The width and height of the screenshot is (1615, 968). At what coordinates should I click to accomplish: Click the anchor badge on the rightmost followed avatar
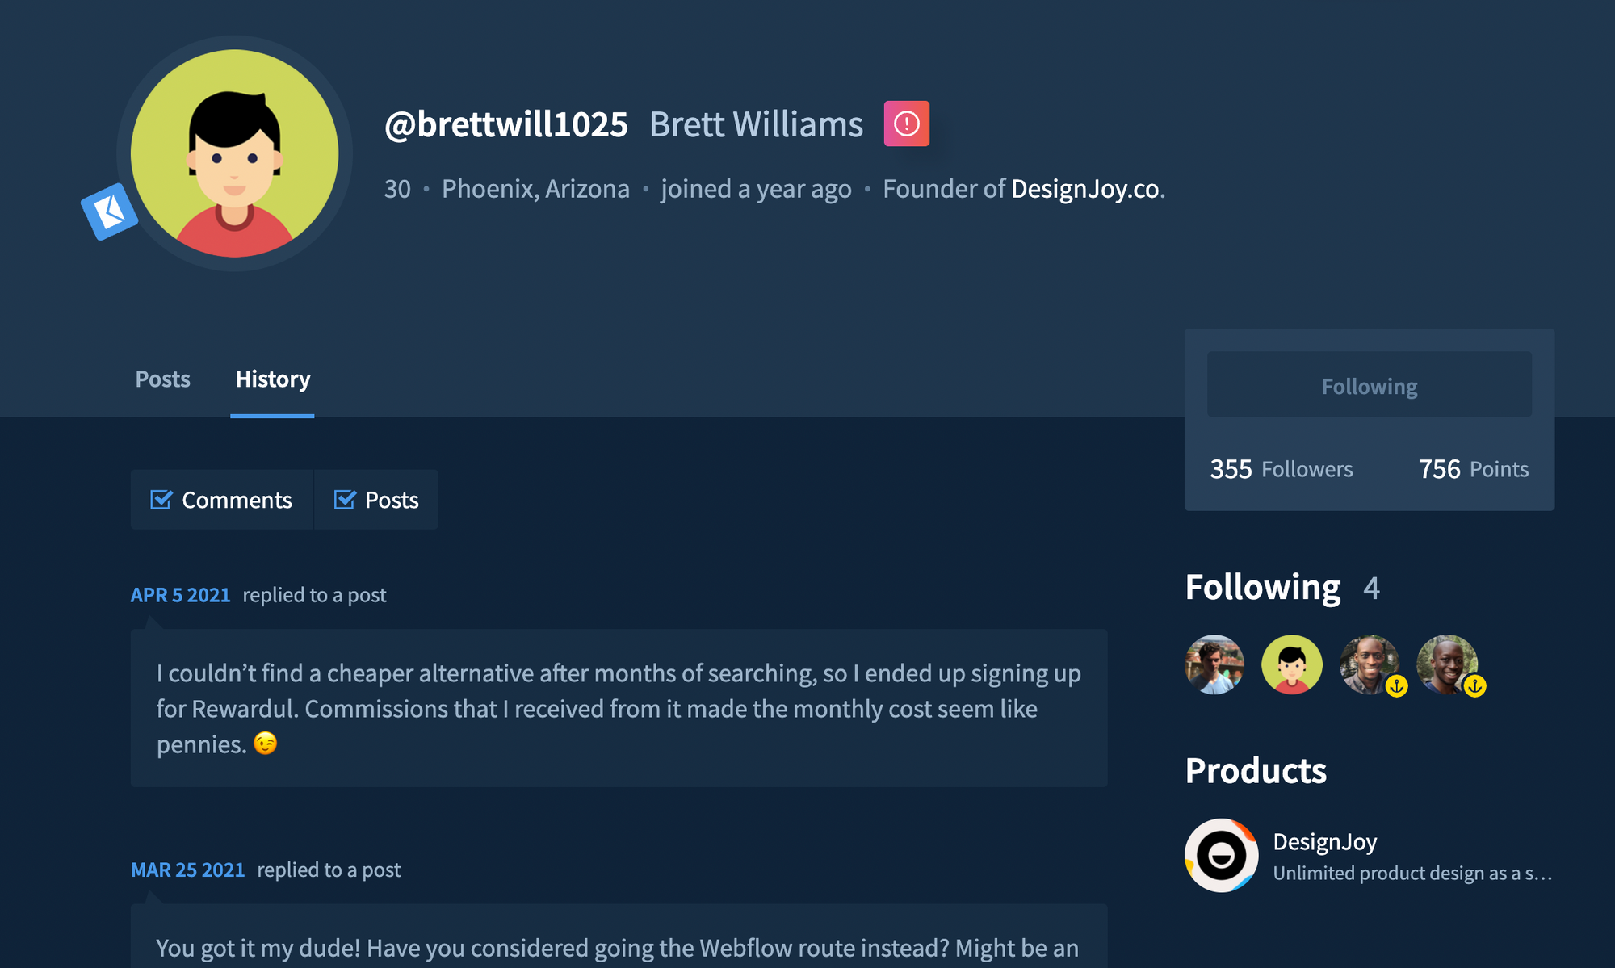(x=1475, y=686)
